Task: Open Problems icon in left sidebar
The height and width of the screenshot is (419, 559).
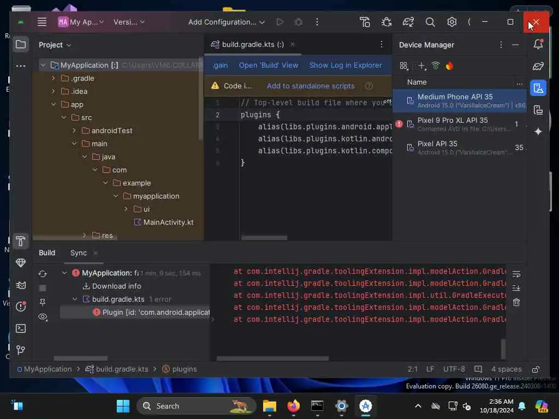Action: point(21,307)
